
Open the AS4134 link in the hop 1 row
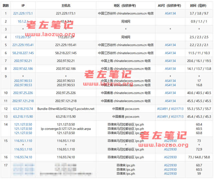[170, 13]
